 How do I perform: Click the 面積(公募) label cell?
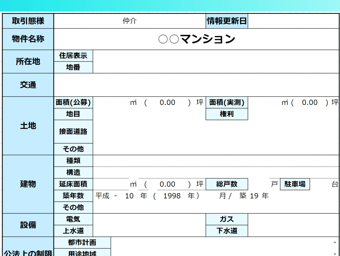pos(73,102)
